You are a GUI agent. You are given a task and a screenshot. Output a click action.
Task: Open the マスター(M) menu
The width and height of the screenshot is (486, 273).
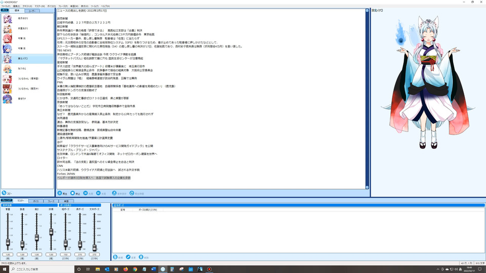[39, 6]
